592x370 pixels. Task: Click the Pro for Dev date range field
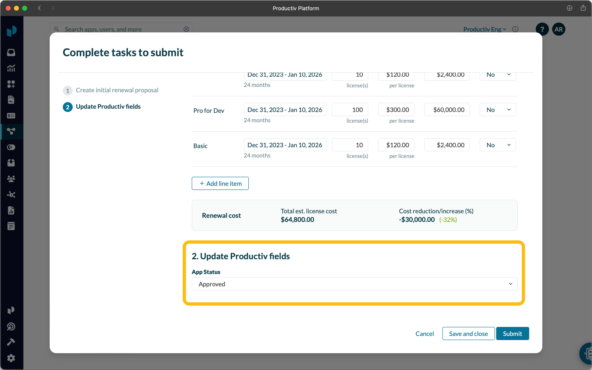[285, 110]
